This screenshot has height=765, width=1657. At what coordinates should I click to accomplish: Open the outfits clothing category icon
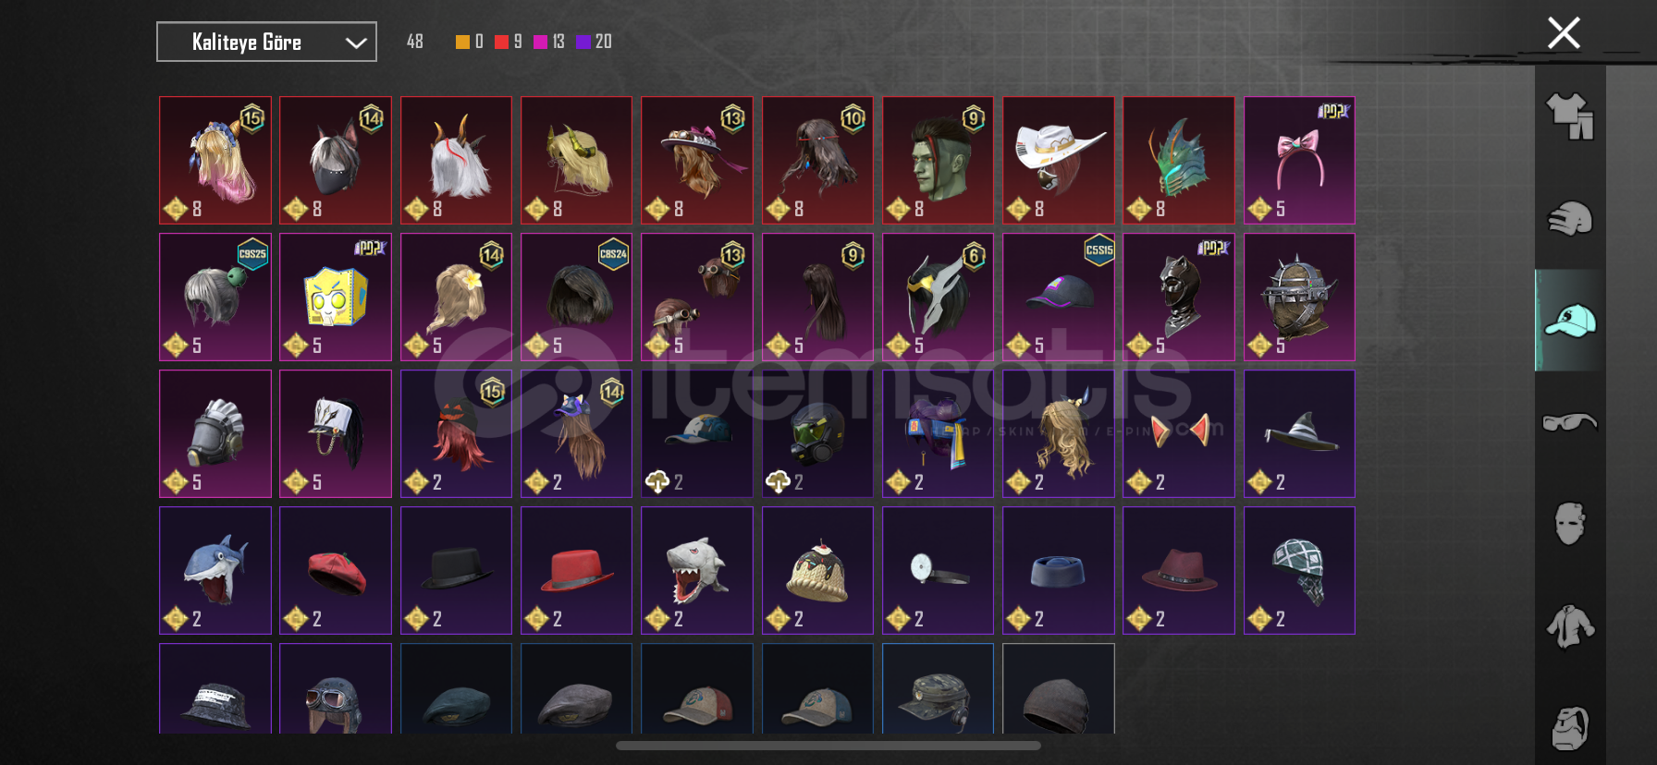coord(1570,116)
